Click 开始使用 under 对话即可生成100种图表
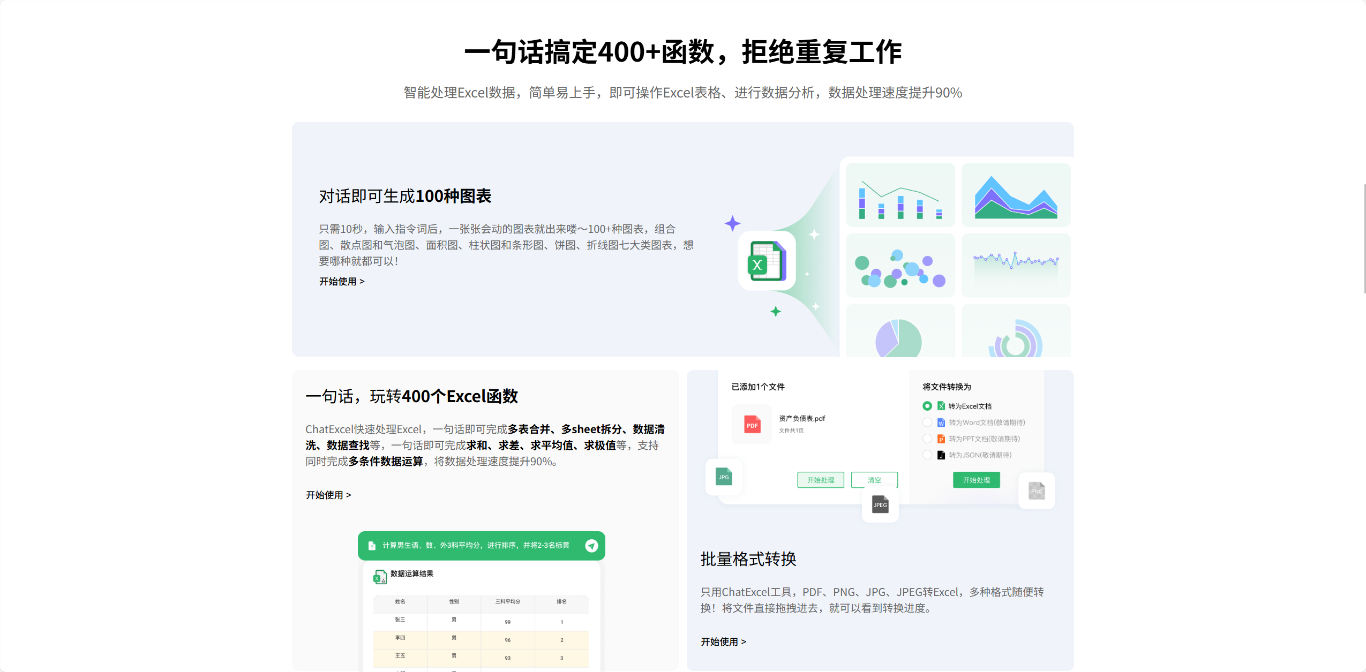The width and height of the screenshot is (1366, 672). click(342, 281)
